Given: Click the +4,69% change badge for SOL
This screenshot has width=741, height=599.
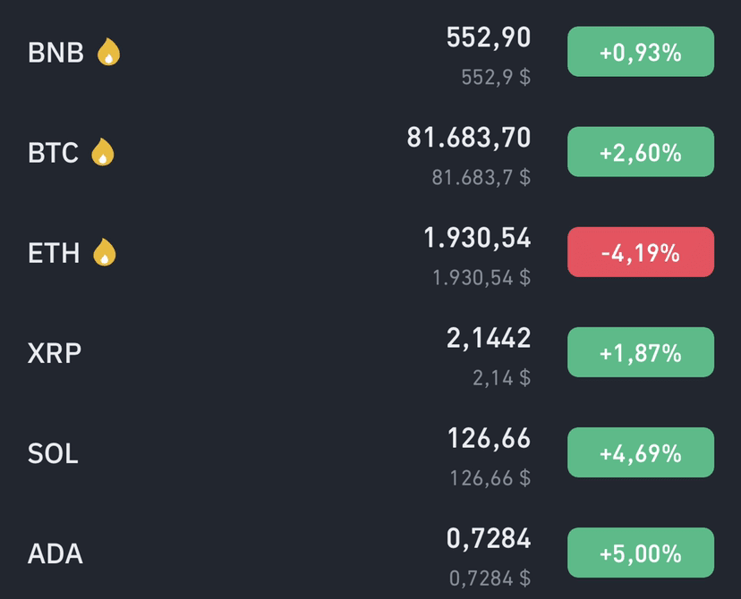Looking at the screenshot, I should point(641,452).
